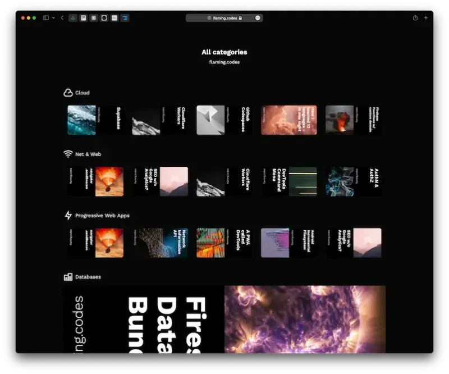Open the Network Information API card

[x=160, y=243]
